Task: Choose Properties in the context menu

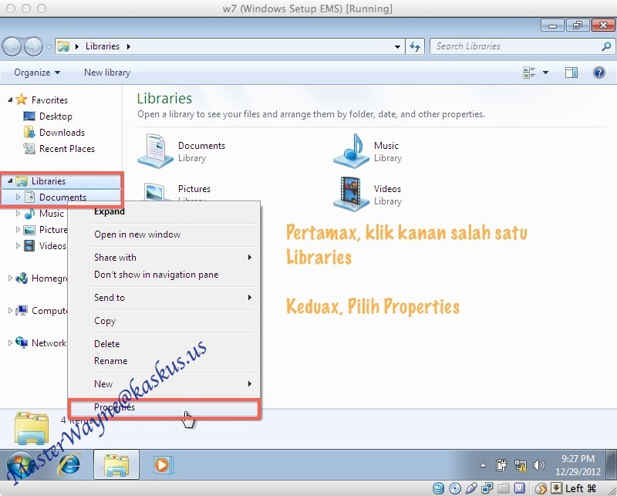Action: pos(164,407)
